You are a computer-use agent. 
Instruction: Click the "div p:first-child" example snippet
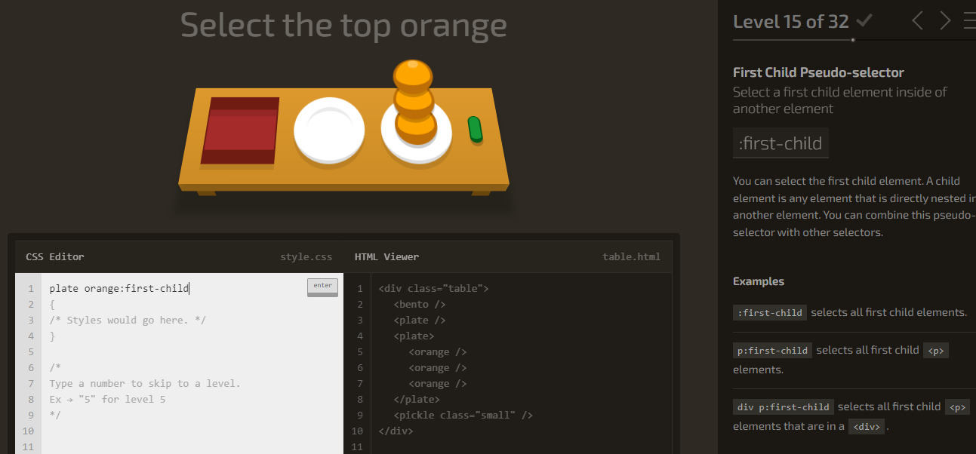[783, 406]
